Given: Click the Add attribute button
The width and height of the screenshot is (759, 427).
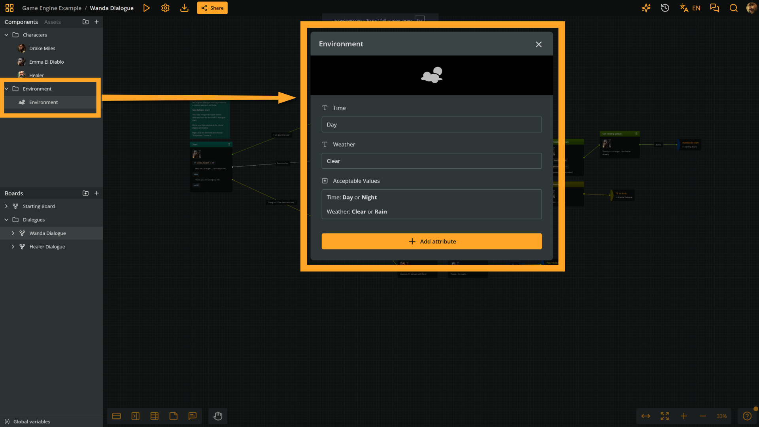Looking at the screenshot, I should pos(432,241).
